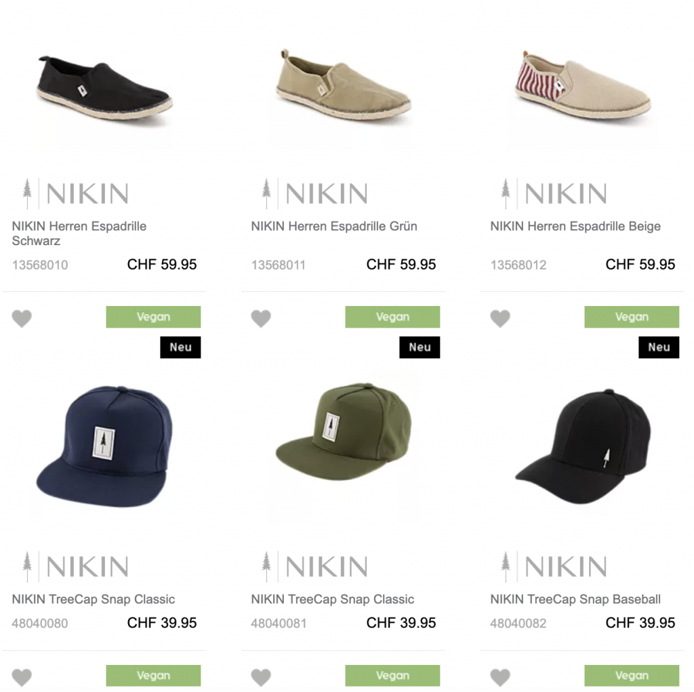Viewport: 694px width, 692px height.
Task: Add Espadrille Beige to wishlist via heart
Action: pyautogui.click(x=500, y=318)
